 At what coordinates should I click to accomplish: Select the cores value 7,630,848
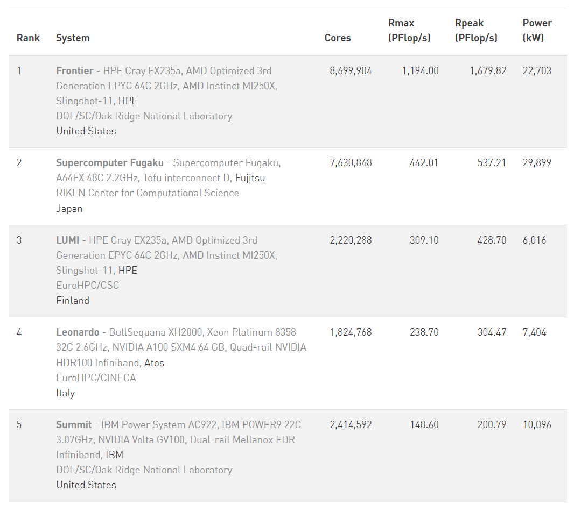[351, 163]
